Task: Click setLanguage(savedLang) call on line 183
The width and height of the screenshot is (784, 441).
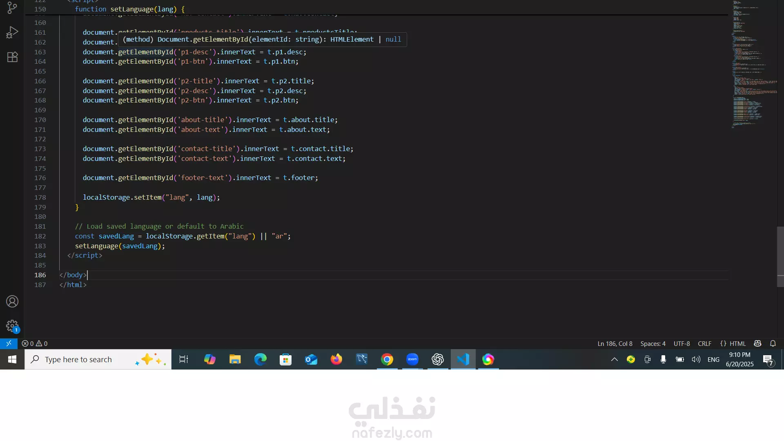Action: tap(120, 246)
